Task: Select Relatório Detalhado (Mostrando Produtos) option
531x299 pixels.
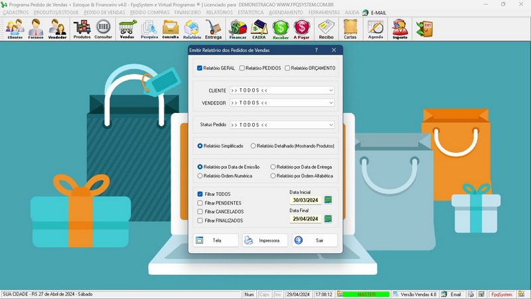Action: pyautogui.click(x=253, y=146)
